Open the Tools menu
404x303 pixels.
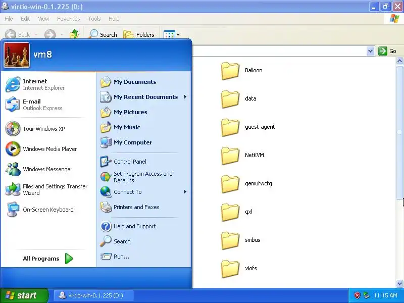pos(94,19)
